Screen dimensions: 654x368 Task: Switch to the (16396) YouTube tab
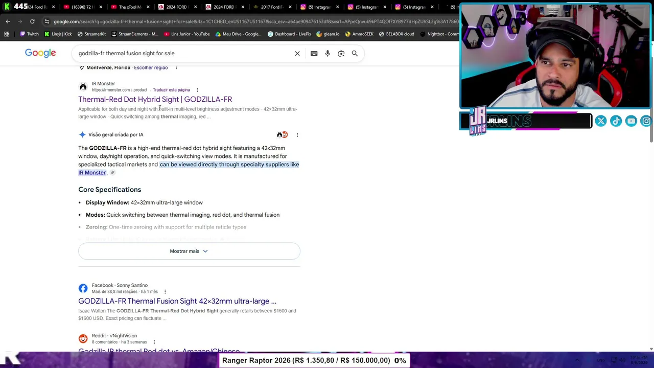point(81,7)
